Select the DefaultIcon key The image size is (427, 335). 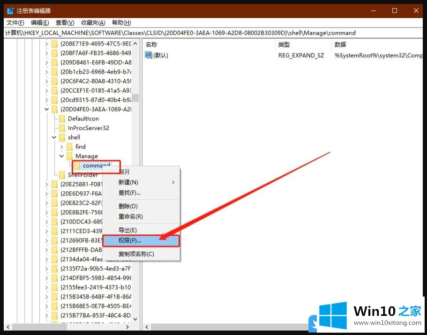83,119
